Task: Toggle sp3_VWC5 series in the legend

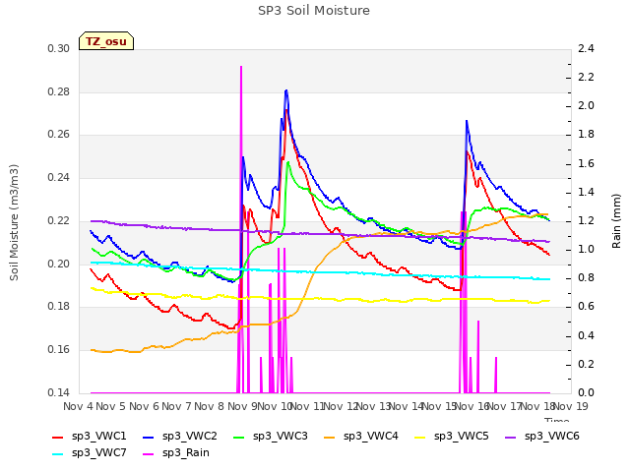Action: point(451,437)
